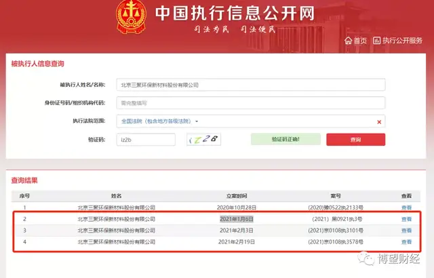
Task: Click company name in row 1
Action: point(116,207)
